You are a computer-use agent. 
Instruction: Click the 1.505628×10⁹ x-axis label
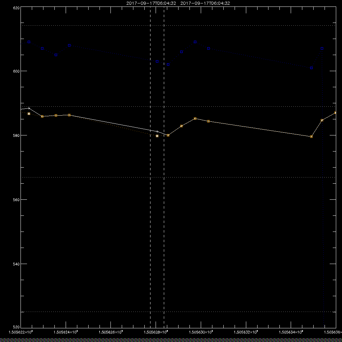tap(156, 332)
